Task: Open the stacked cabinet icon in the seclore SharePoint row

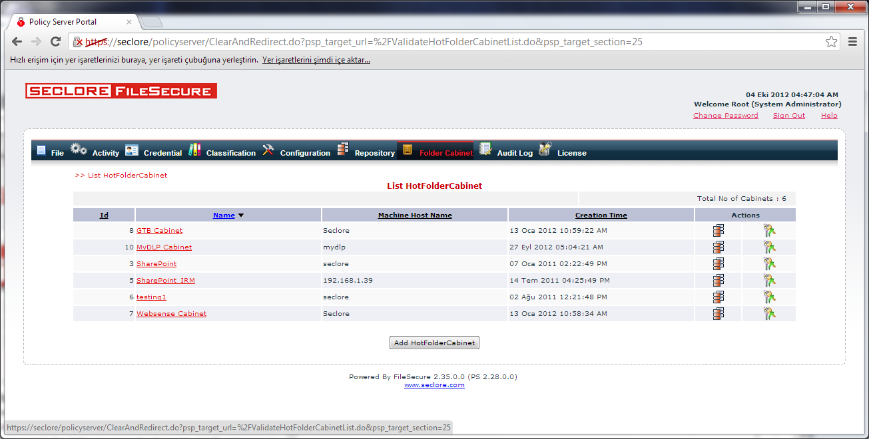Action: (718, 264)
